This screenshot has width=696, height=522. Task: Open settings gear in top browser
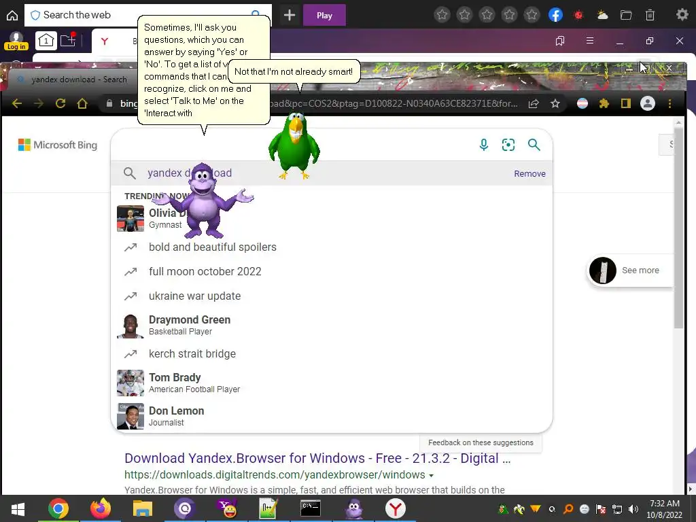coord(682,15)
